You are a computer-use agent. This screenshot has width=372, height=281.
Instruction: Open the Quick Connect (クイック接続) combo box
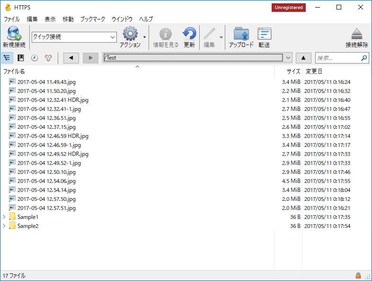click(x=74, y=37)
